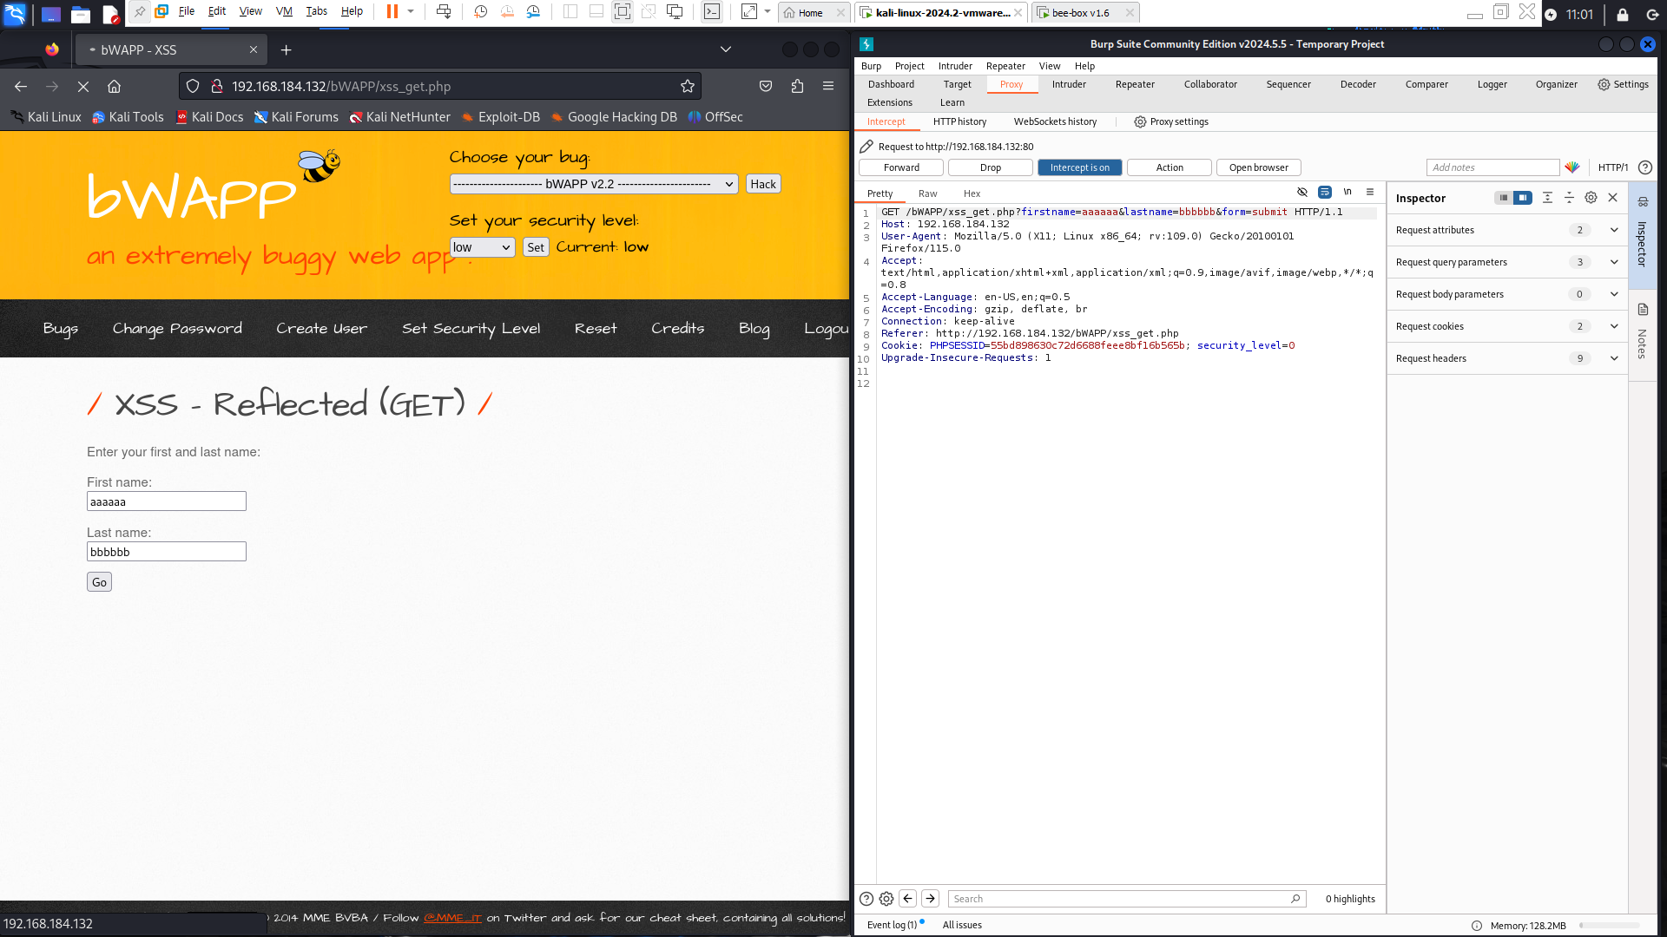Click the highlight color picker icon
The image size is (1667, 937).
[1571, 167]
